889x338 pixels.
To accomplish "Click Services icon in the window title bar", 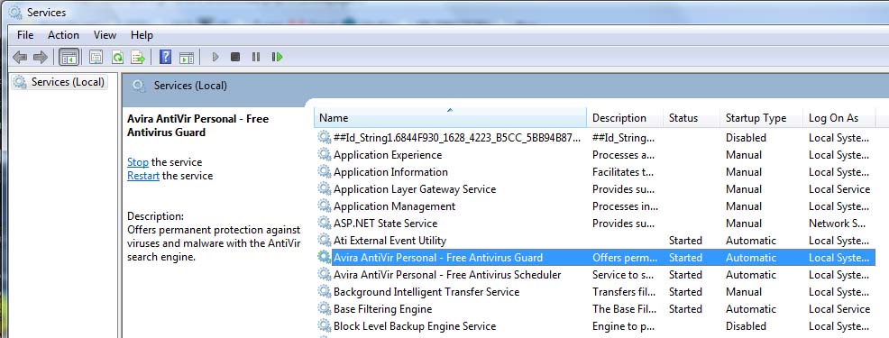I will tap(15, 12).
